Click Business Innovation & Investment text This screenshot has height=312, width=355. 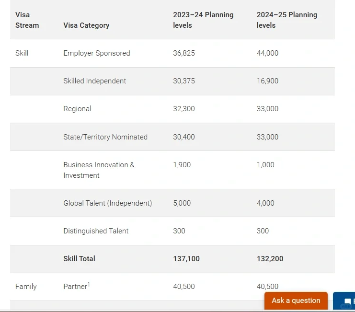coord(99,170)
